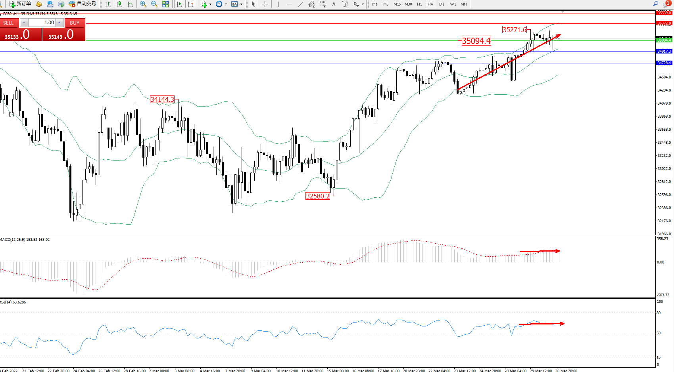Open the chart templates dropdown arrow
The height and width of the screenshot is (372, 674).
point(241,4)
